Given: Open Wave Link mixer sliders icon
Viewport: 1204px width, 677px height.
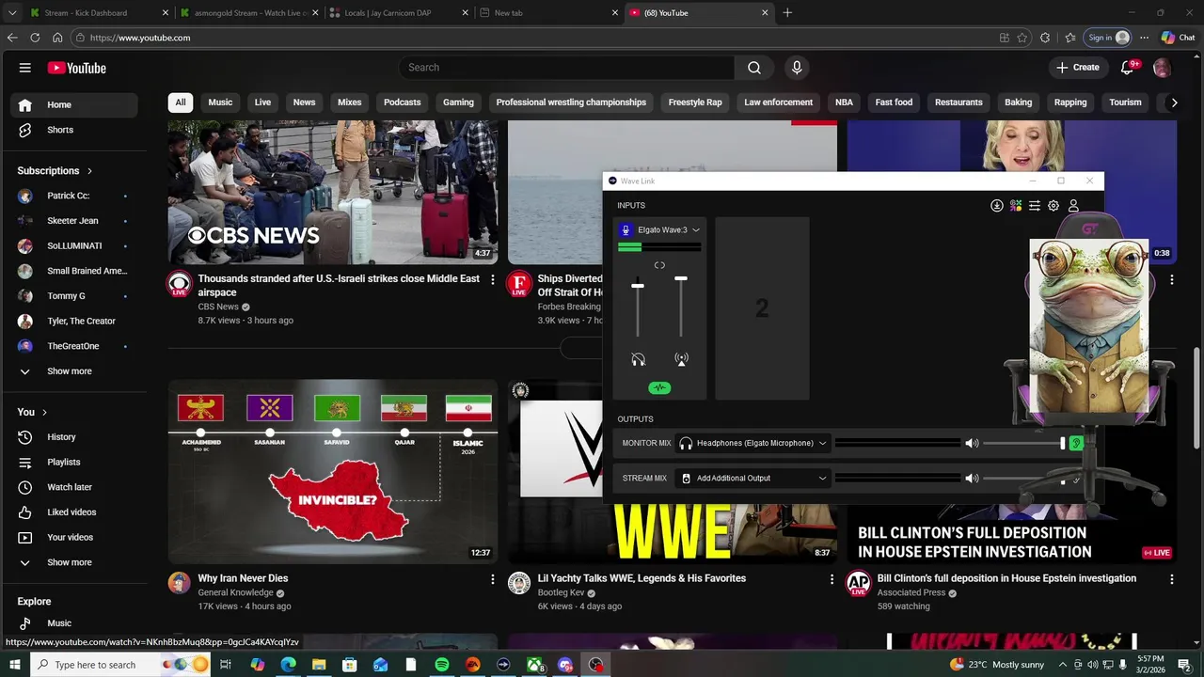Looking at the screenshot, I should click(1035, 205).
